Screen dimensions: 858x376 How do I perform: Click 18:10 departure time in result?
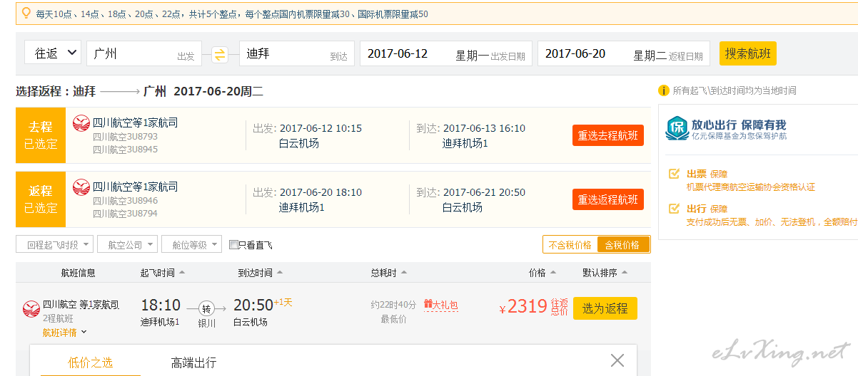161,305
